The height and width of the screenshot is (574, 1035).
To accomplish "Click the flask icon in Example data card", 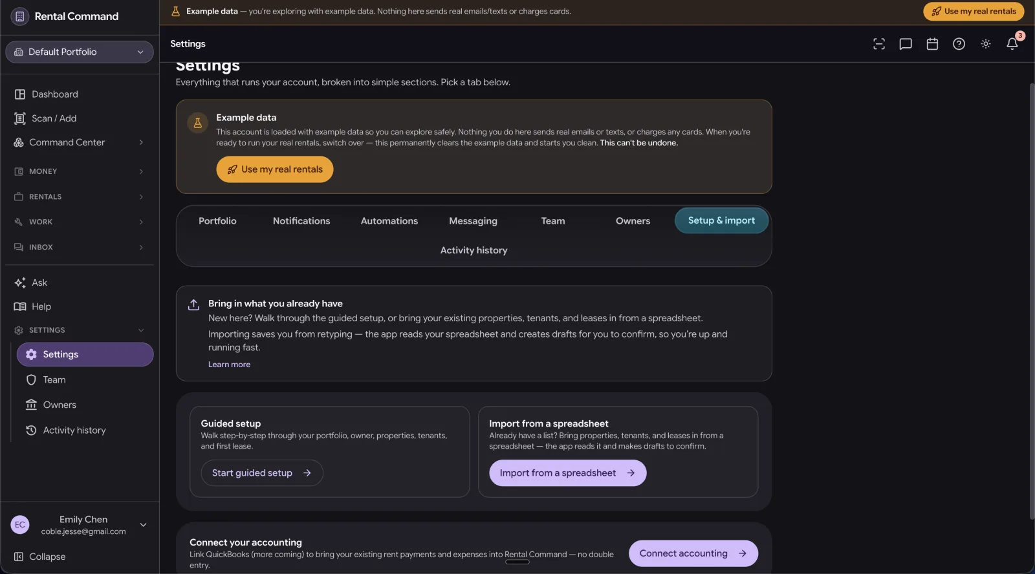I will [198, 122].
